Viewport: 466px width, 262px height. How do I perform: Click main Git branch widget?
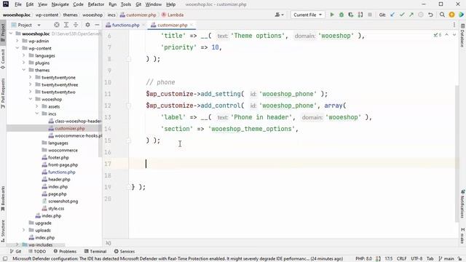tap(446, 259)
